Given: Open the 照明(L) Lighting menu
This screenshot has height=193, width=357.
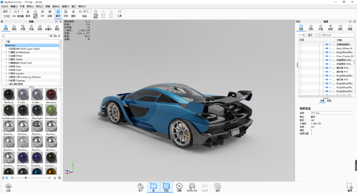Looking at the screenshot, I should point(30,6).
